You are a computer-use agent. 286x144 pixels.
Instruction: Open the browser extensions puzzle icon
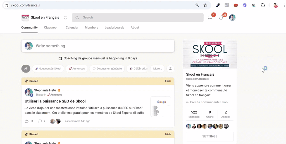click(263, 5)
